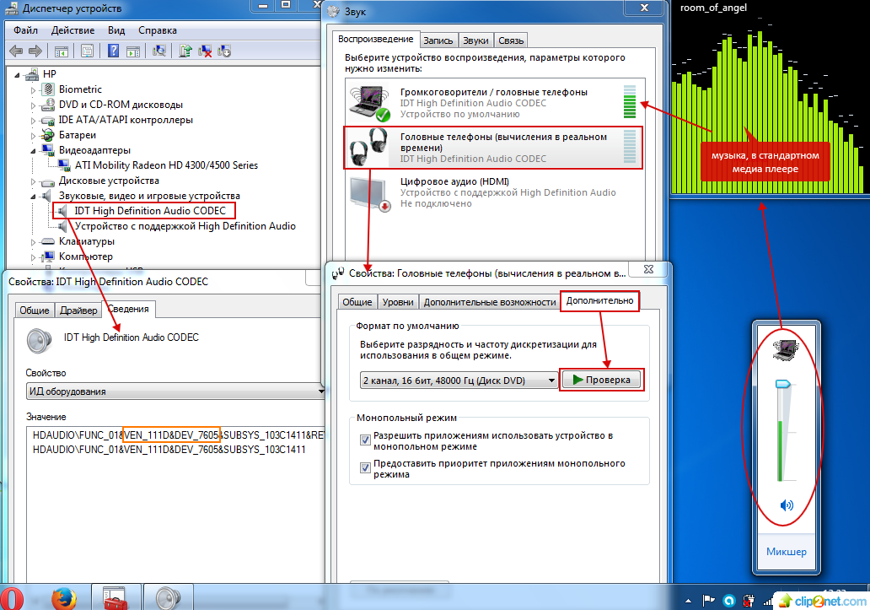Open the Микшер link
The width and height of the screenshot is (870, 610).
pos(787,551)
